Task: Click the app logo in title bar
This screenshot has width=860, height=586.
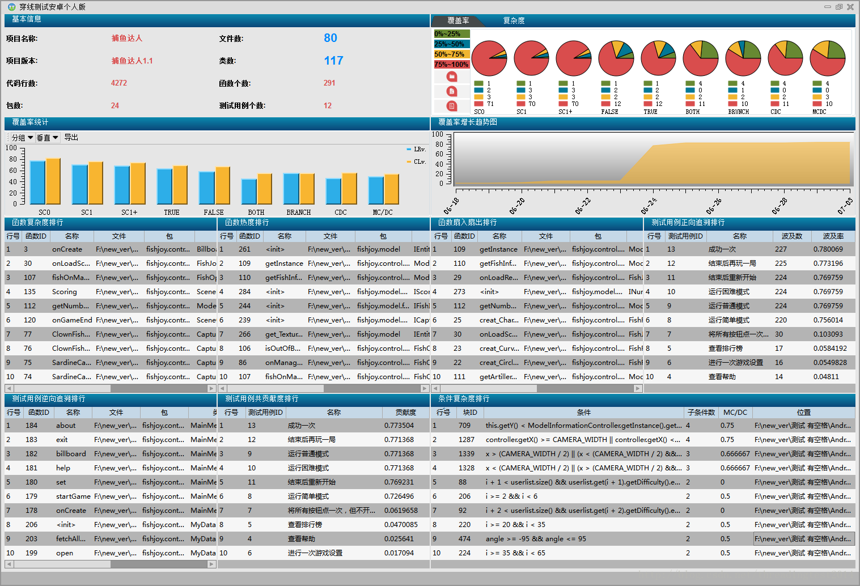Action: click(x=12, y=7)
